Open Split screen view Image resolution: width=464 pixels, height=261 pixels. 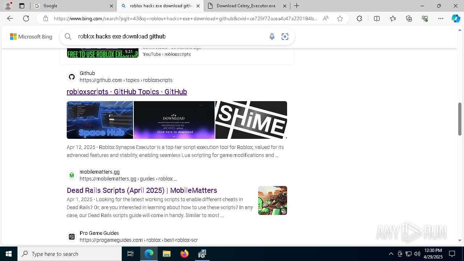(377, 18)
